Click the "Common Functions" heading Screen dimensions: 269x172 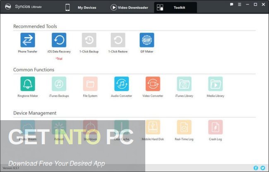34,70
